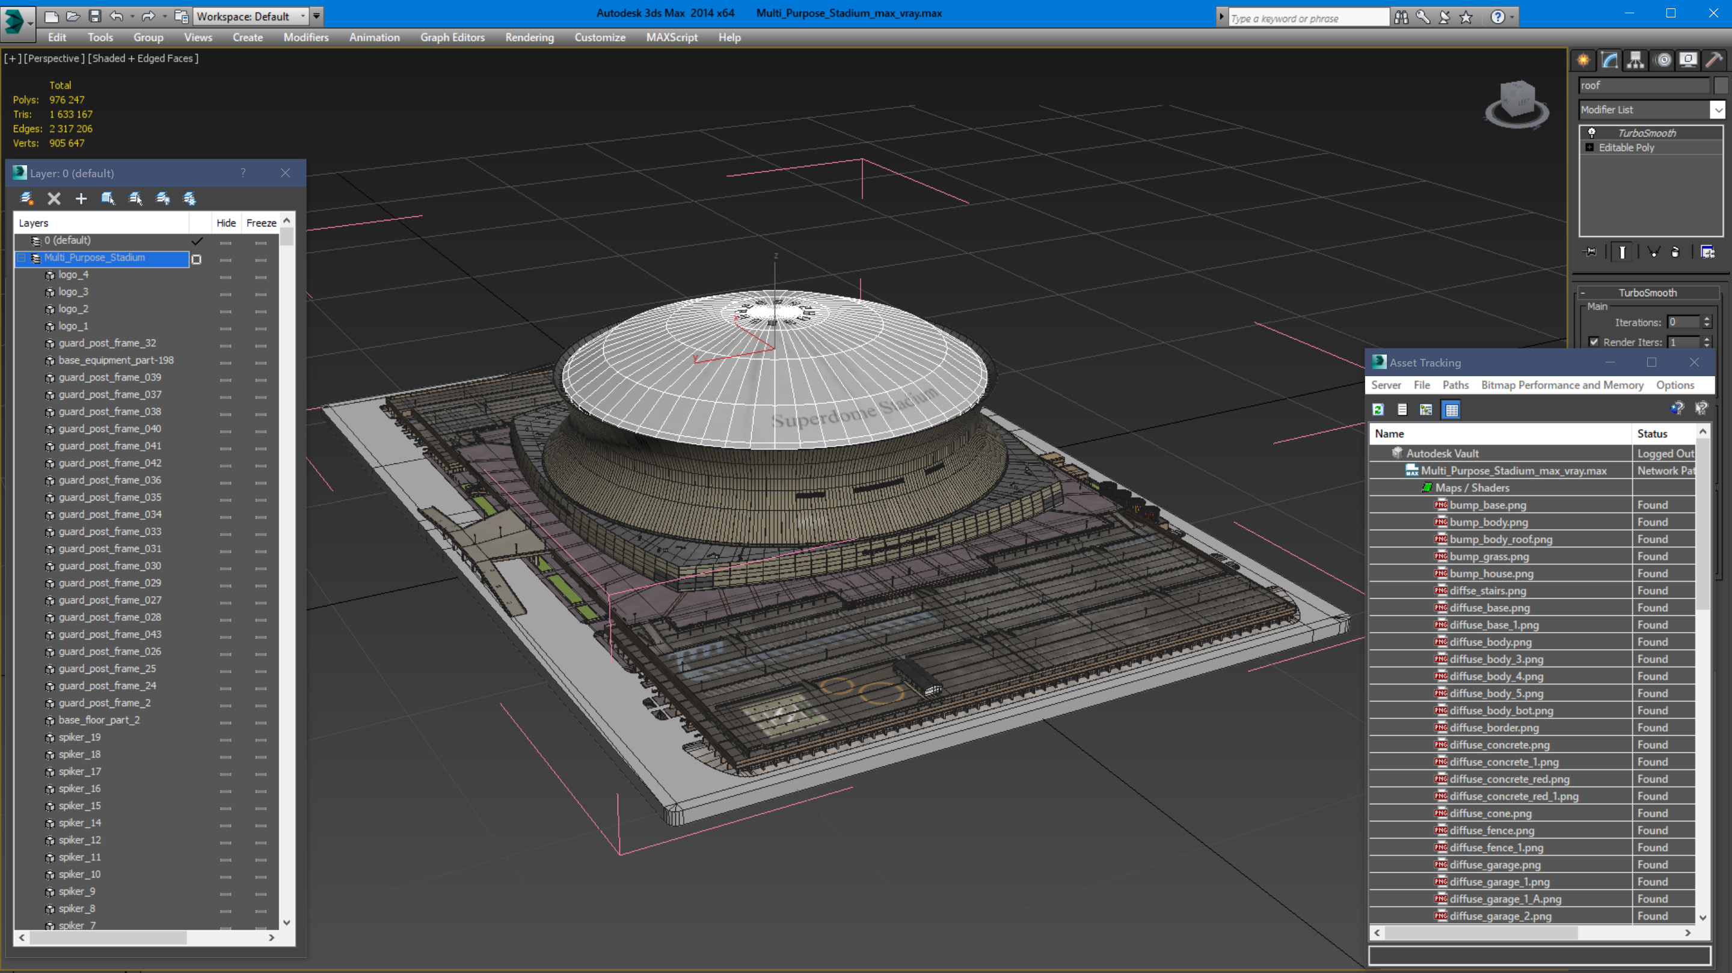This screenshot has width=1732, height=973.
Task: Click the Redo arrow icon
Action: point(149,16)
